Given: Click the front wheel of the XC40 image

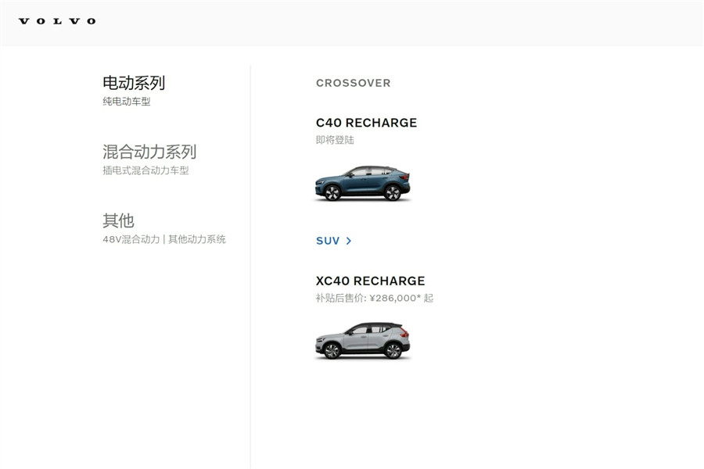Looking at the screenshot, I should [x=332, y=350].
